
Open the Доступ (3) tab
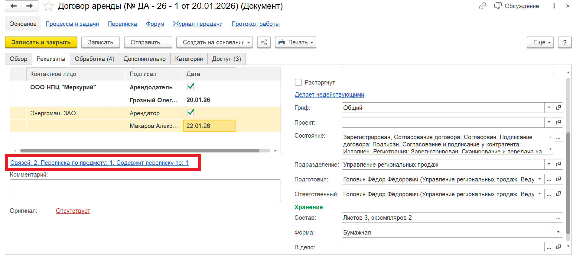click(226, 59)
